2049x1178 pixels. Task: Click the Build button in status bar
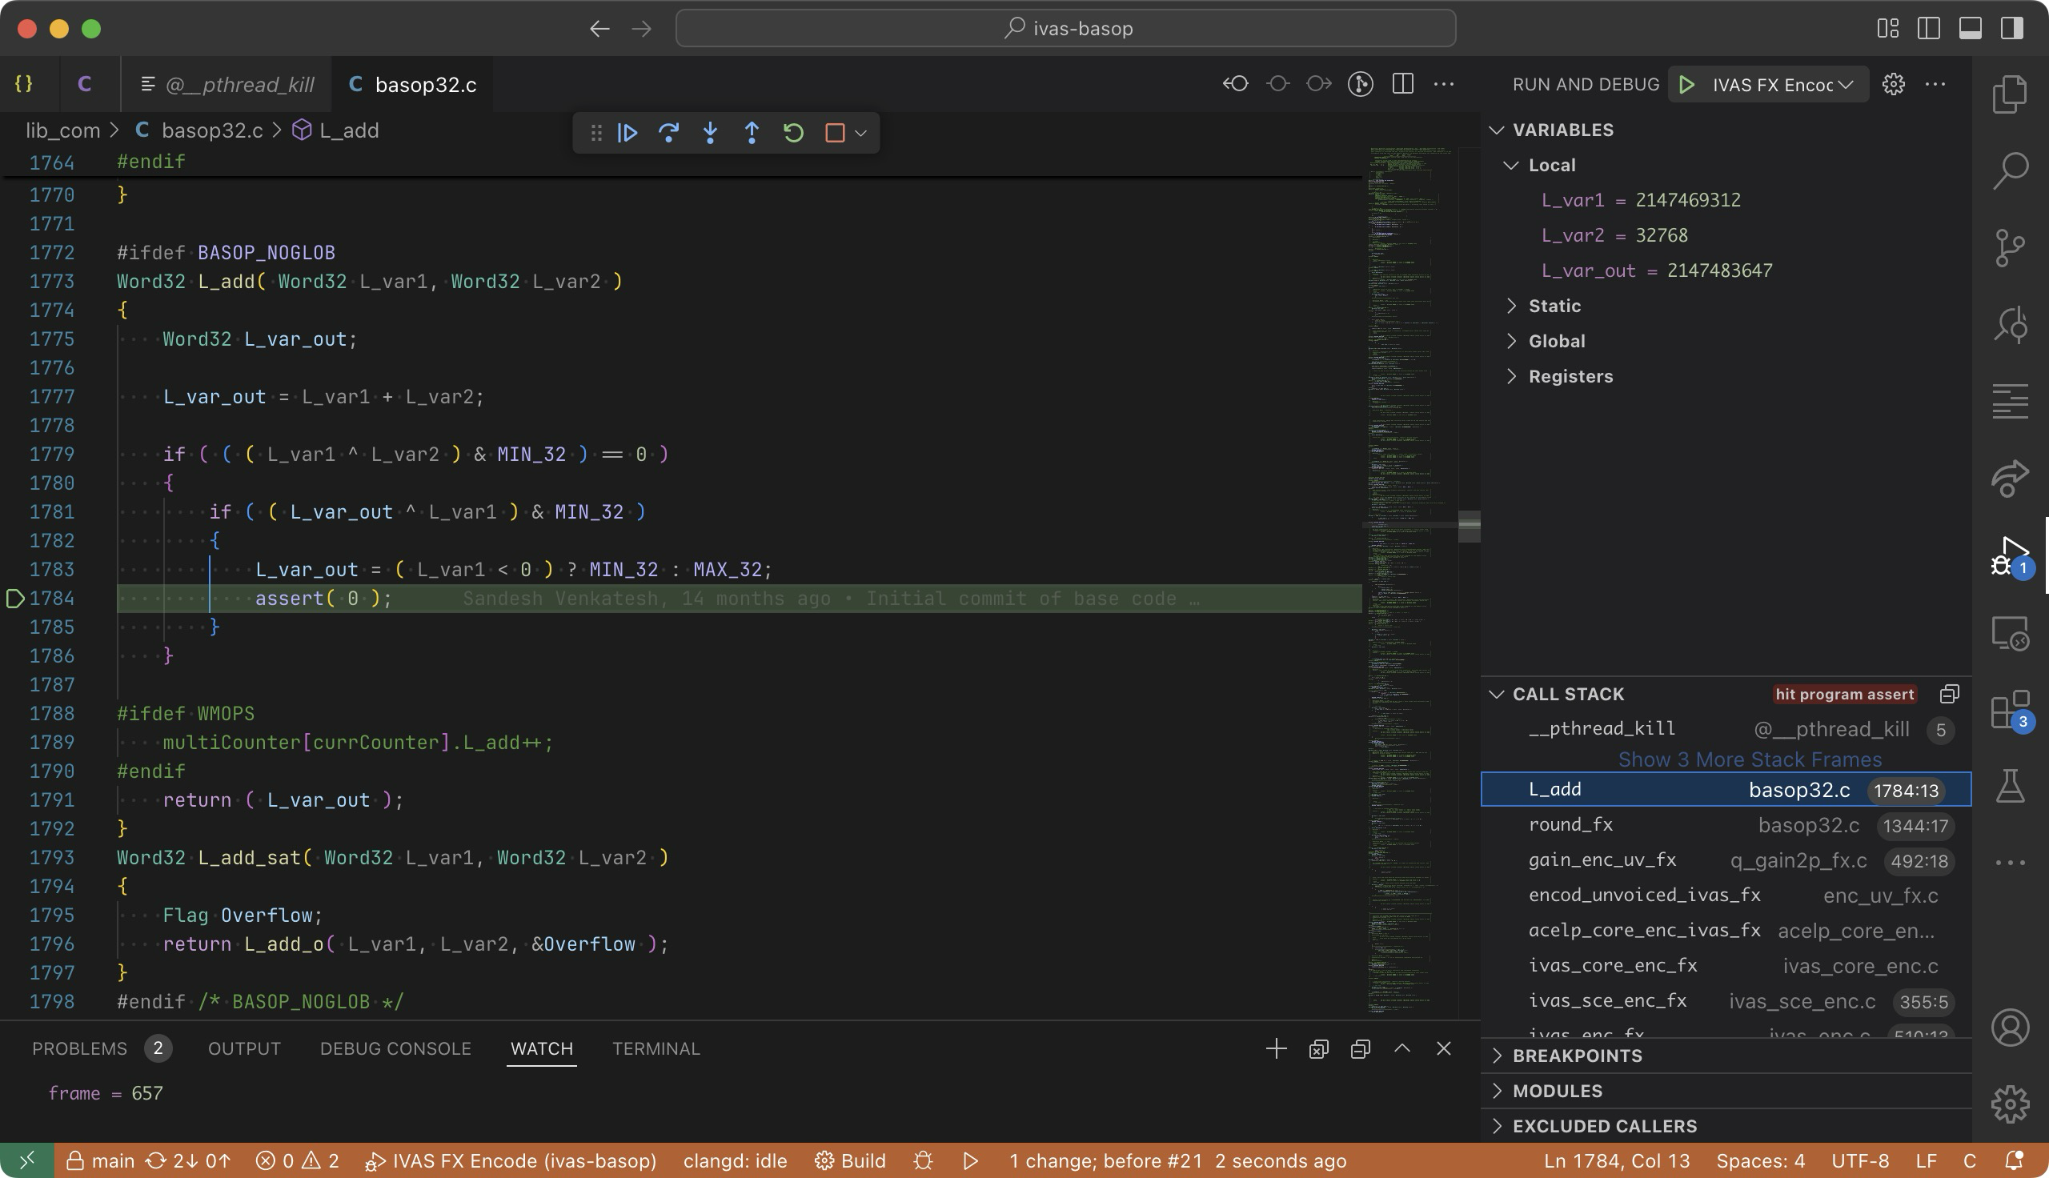[850, 1161]
